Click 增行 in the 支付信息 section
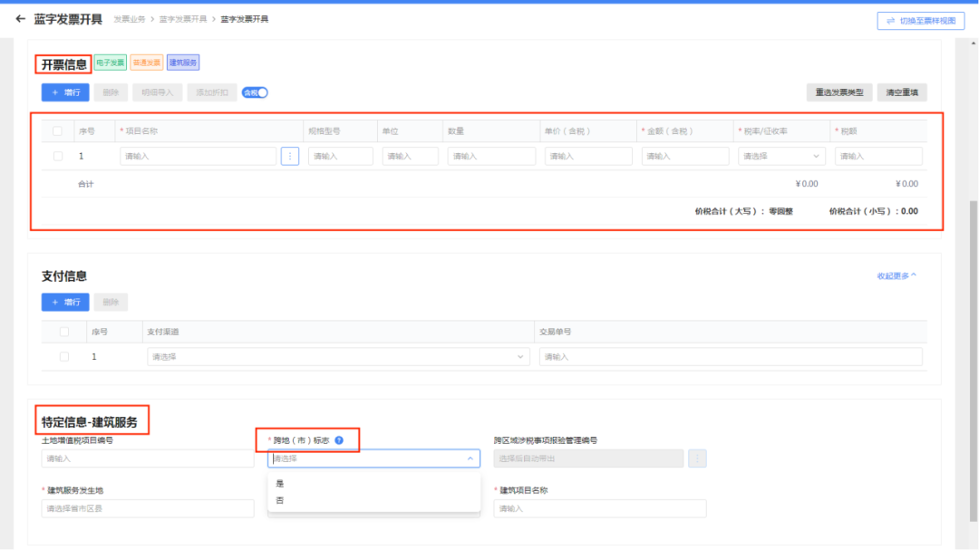Viewport: 979px width, 550px height. pos(65,302)
